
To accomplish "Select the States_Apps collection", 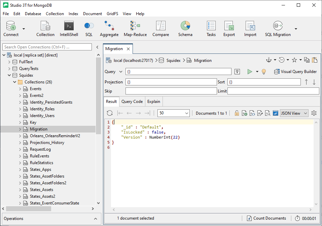I will pos(40,169).
